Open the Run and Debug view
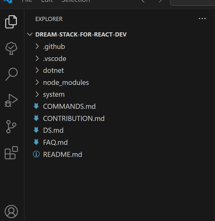 [x=11, y=100]
